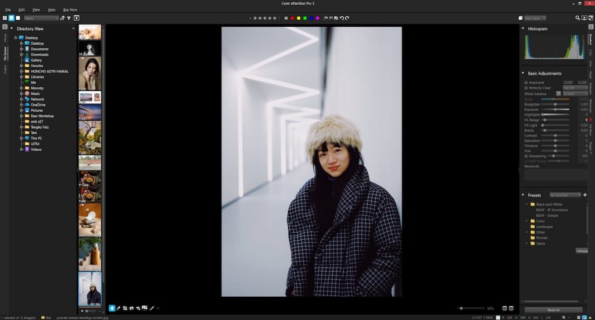Toggle sort direction arrow
This screenshot has height=320, width=595.
[x=62, y=18]
